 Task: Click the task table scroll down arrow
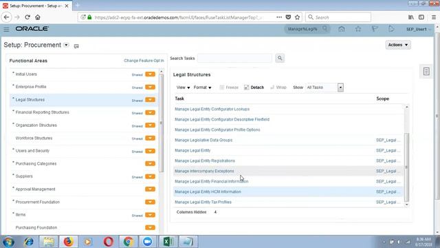tap(406, 205)
